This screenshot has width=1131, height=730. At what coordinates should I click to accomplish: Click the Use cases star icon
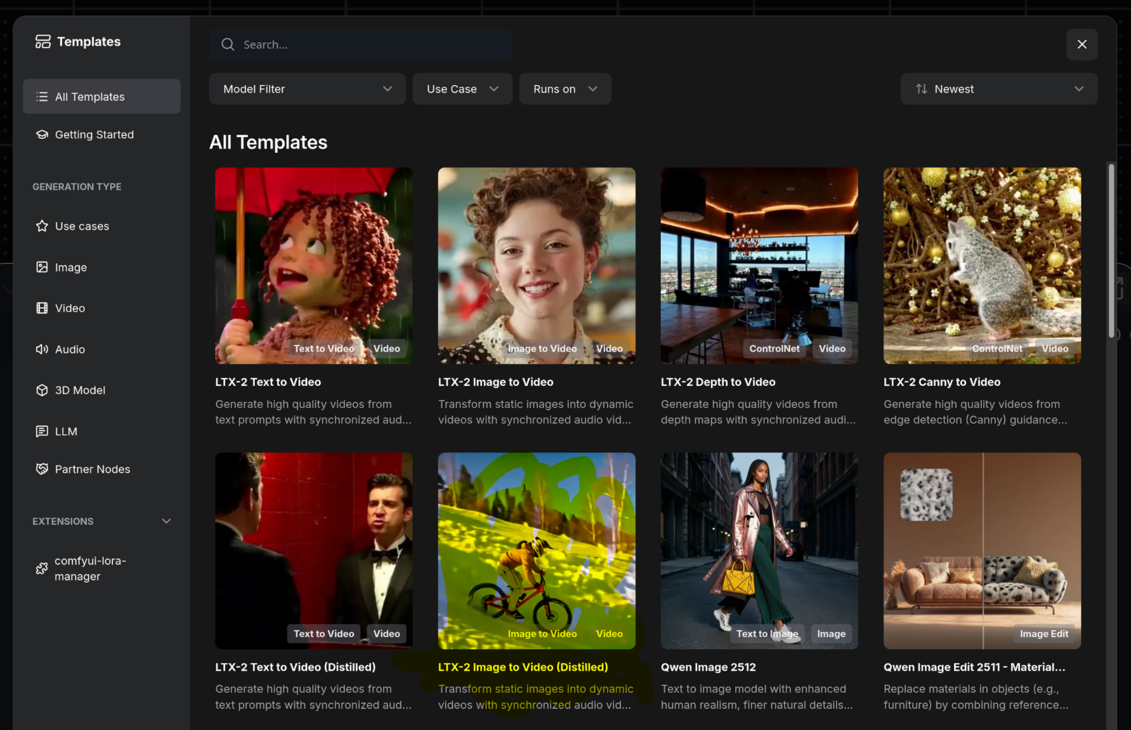click(x=42, y=226)
